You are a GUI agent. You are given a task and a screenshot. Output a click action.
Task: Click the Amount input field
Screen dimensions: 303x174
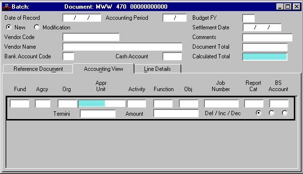(176, 113)
